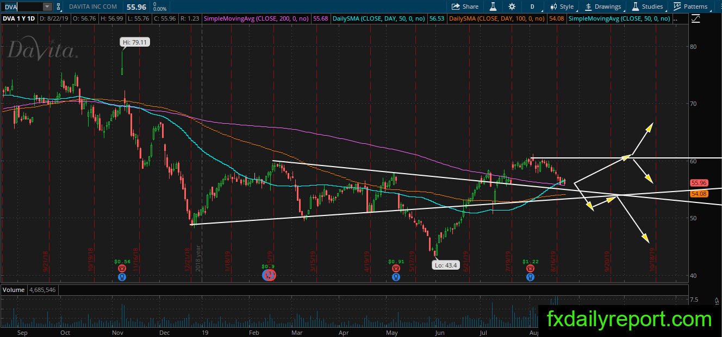The height and width of the screenshot is (337, 722).
Task: Click the 1/18/19 expiration date marker
Action: [x=228, y=261]
